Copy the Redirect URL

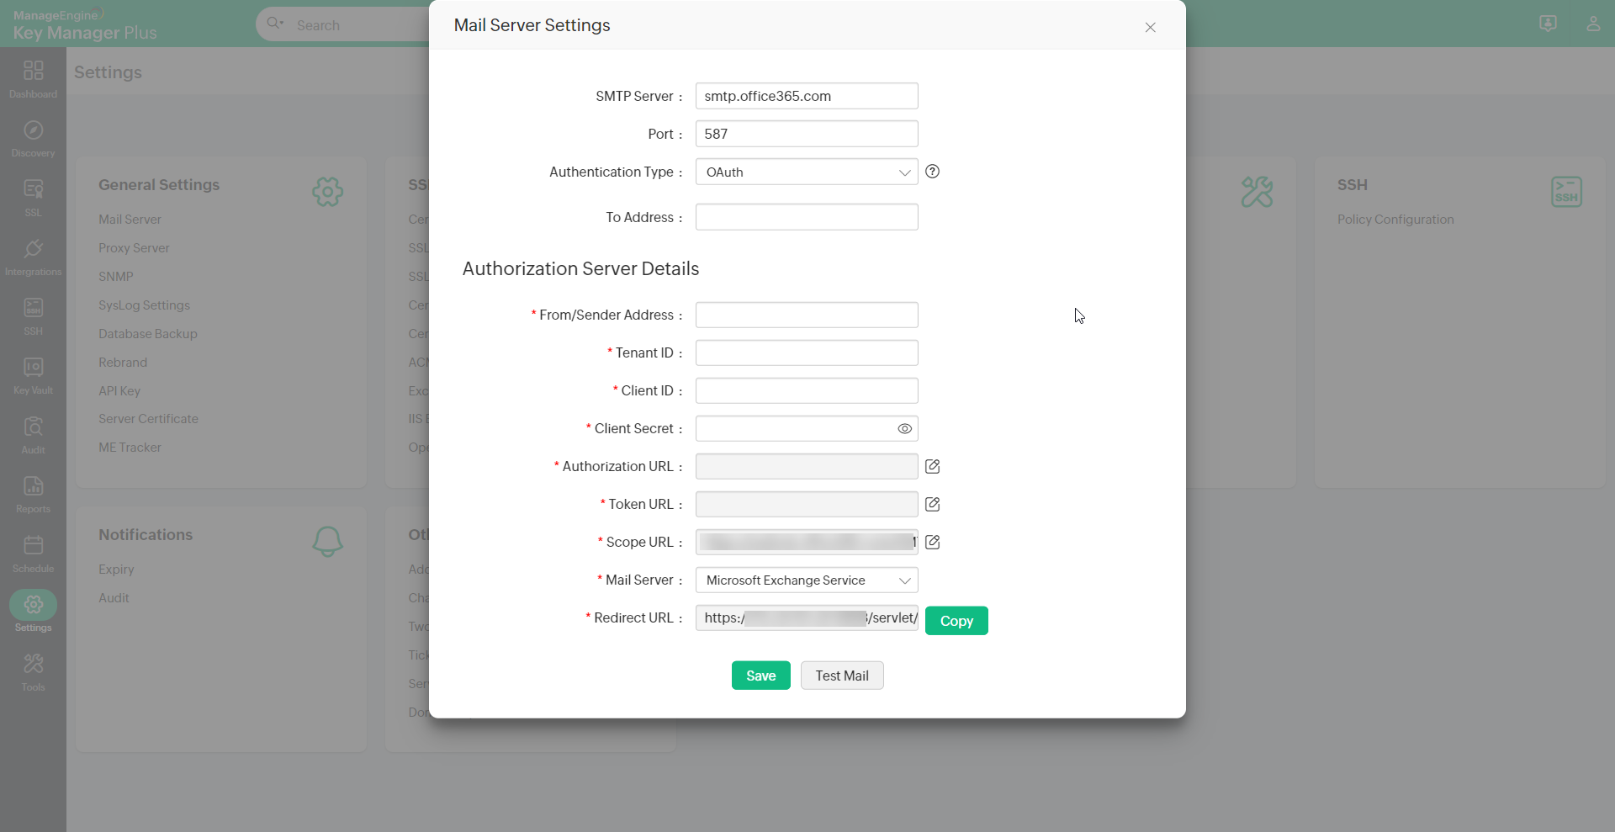(x=956, y=621)
